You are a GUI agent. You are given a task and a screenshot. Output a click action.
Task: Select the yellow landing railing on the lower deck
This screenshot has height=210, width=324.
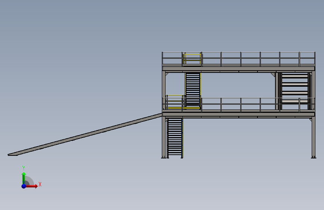tap(175, 102)
